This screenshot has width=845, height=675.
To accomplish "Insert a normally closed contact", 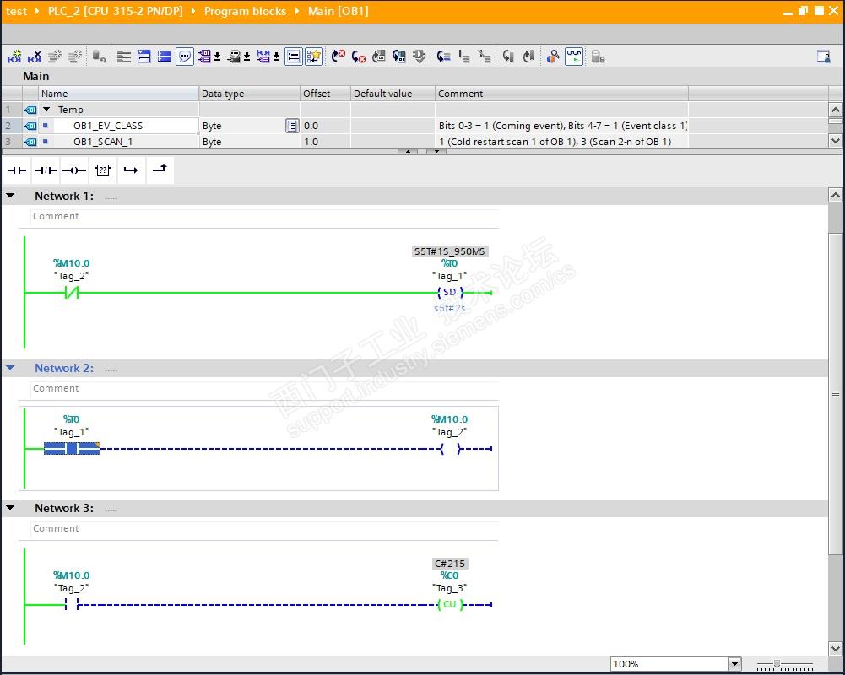I will (x=46, y=170).
